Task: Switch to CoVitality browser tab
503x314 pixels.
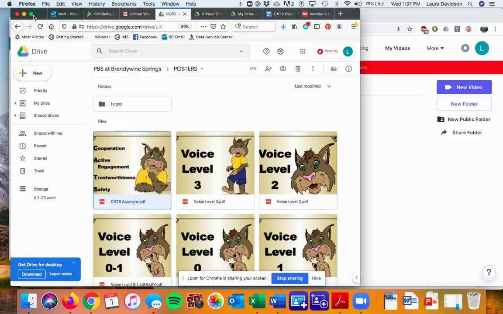Action: pos(101,14)
